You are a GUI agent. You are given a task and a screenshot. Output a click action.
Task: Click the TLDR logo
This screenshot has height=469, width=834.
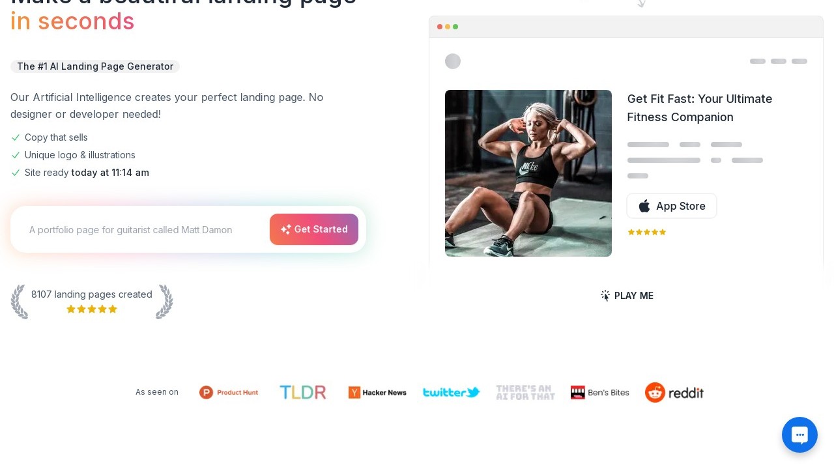[x=303, y=392]
